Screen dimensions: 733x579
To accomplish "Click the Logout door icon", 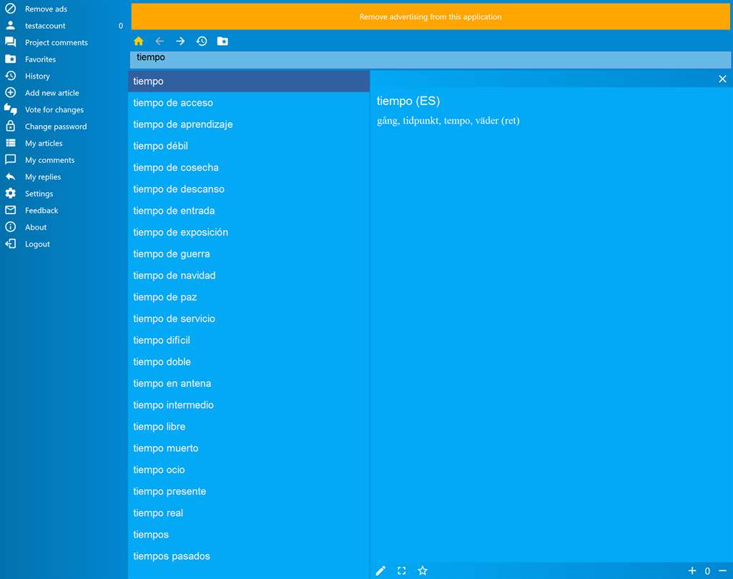I will tap(10, 244).
